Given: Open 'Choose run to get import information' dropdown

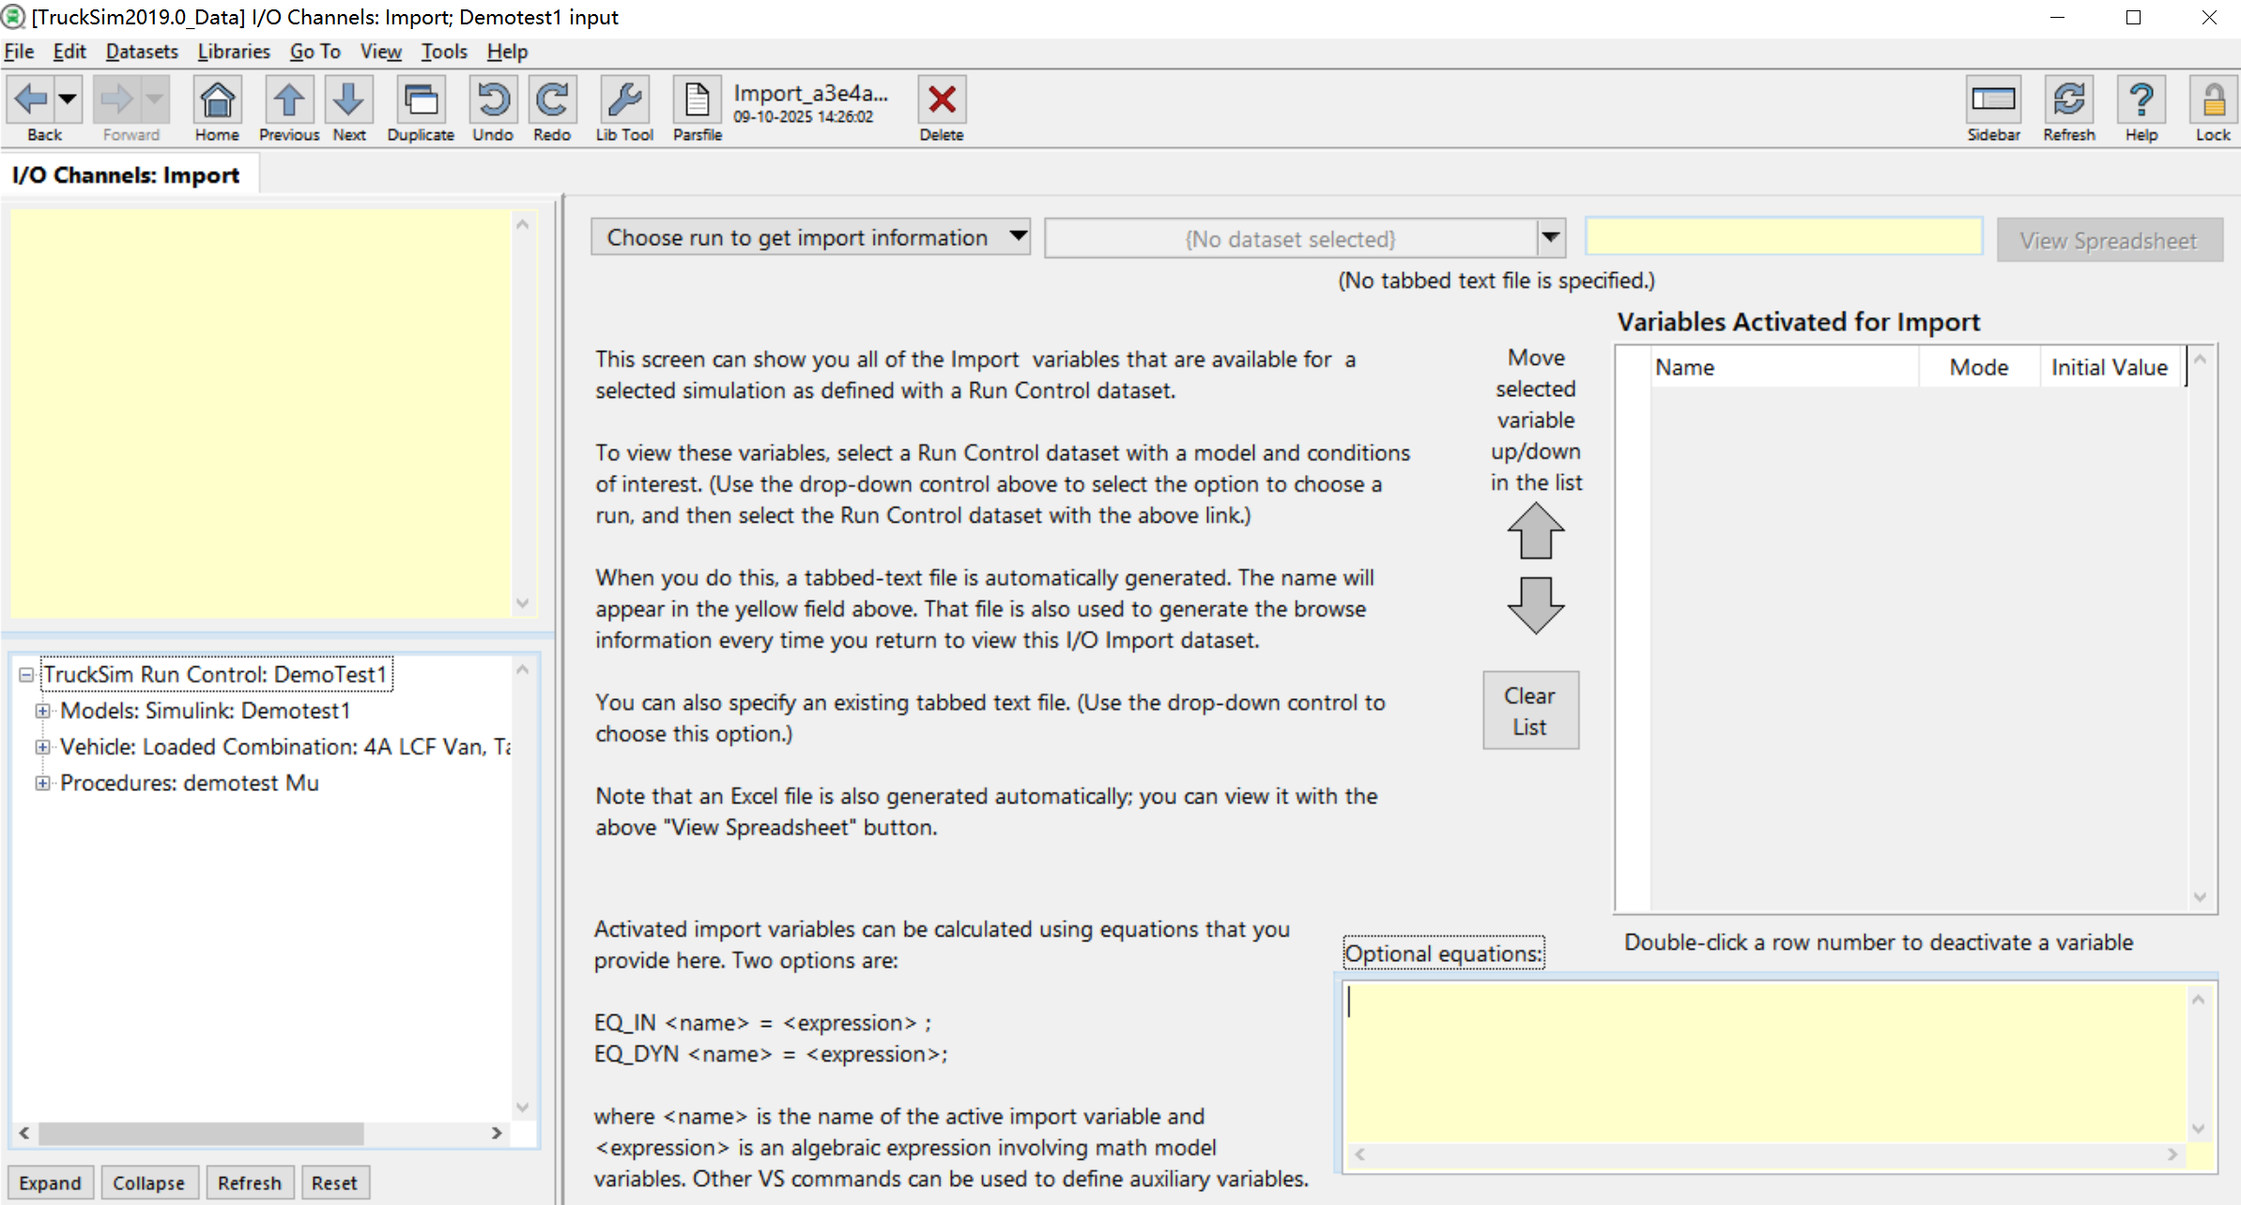Looking at the screenshot, I should [x=810, y=237].
